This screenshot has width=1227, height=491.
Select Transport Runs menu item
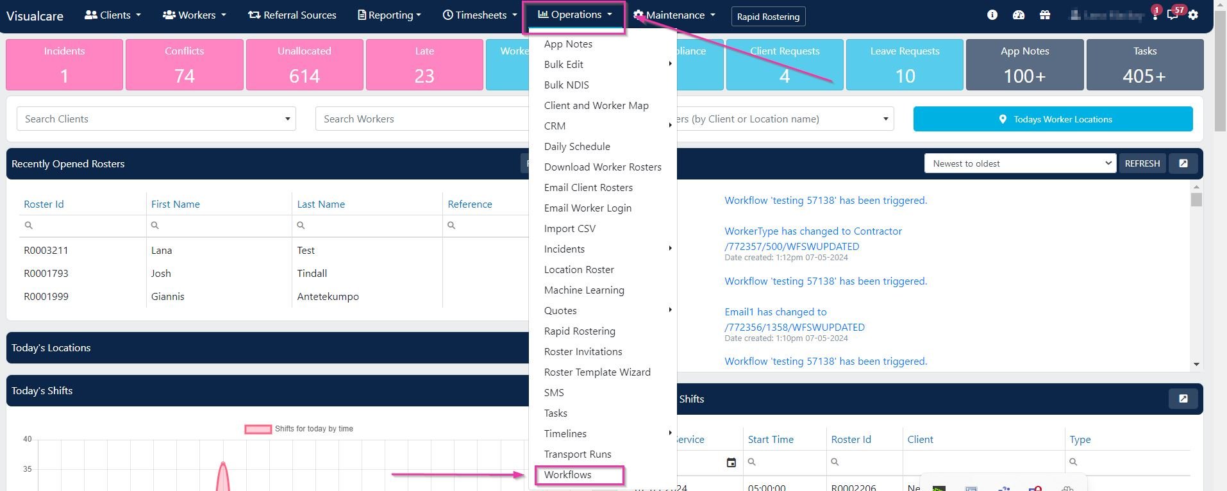point(578,454)
